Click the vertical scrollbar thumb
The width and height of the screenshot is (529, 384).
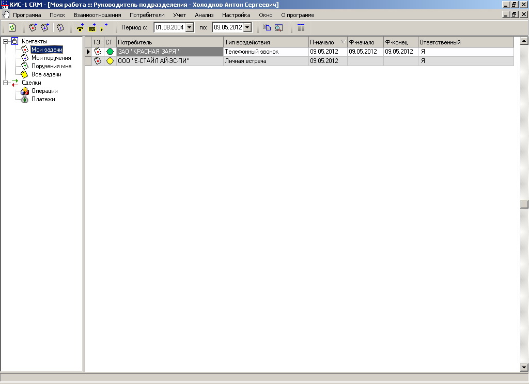[x=524, y=204]
